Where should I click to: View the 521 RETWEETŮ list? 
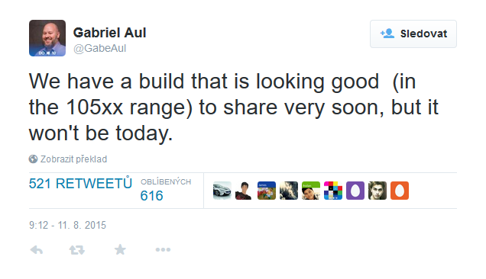click(80, 184)
